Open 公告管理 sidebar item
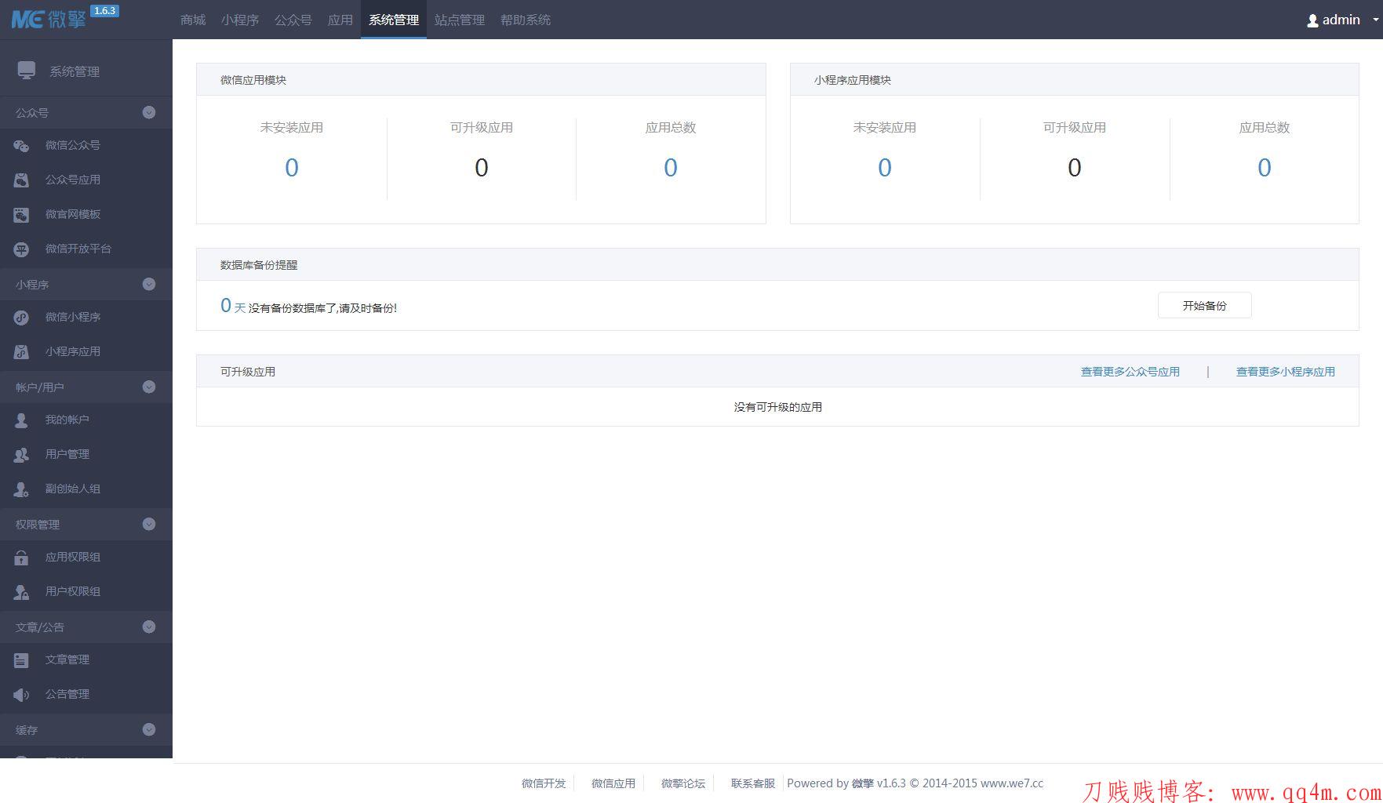Viewport: 1383px width, 803px height. point(86,695)
